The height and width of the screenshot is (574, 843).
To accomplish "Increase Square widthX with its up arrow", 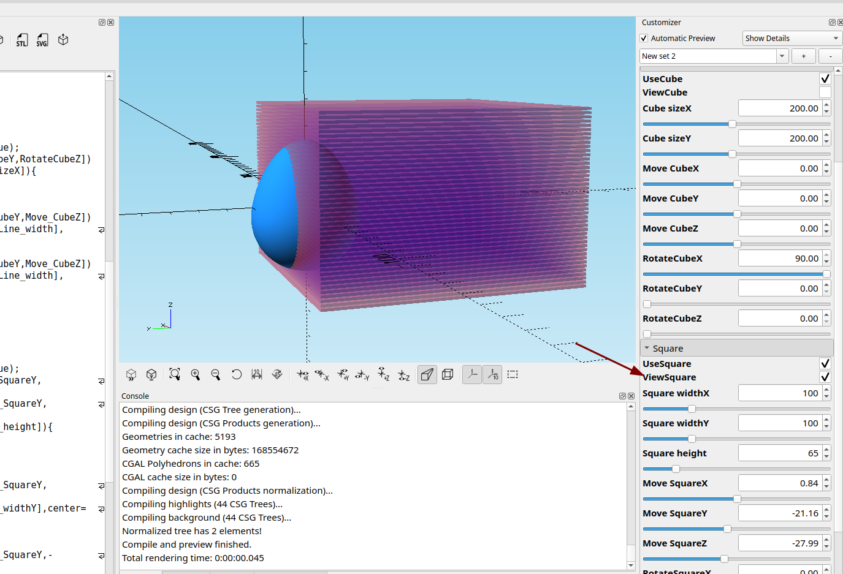I will point(826,390).
